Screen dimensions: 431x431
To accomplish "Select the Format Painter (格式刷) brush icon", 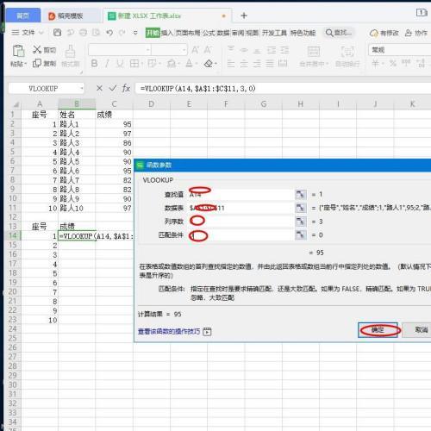I will (70, 51).
